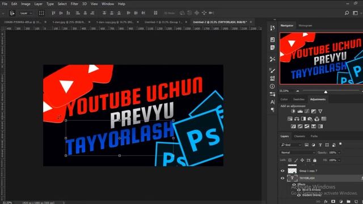
Task: Turn layer filtering on or off
Action: (340, 144)
